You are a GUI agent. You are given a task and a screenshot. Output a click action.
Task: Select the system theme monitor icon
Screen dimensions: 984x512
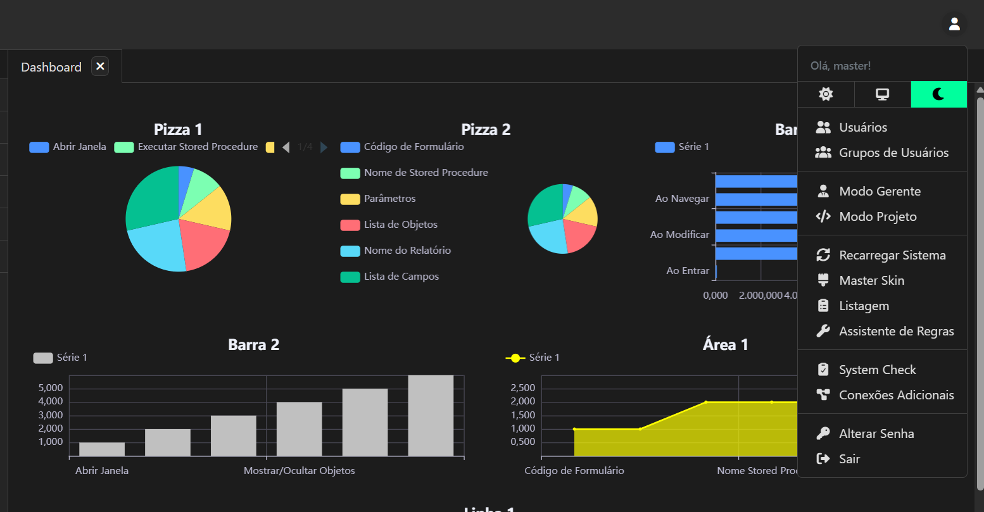pyautogui.click(x=882, y=94)
